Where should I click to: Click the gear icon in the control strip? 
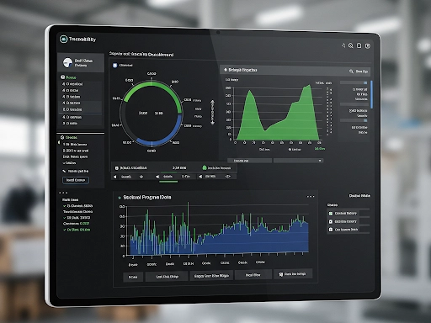point(141,177)
